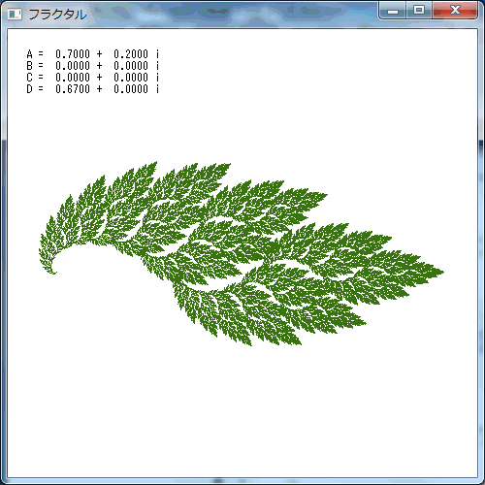This screenshot has height=485, width=485.
Task: Select the 'C =' label
Action: (x=35, y=78)
